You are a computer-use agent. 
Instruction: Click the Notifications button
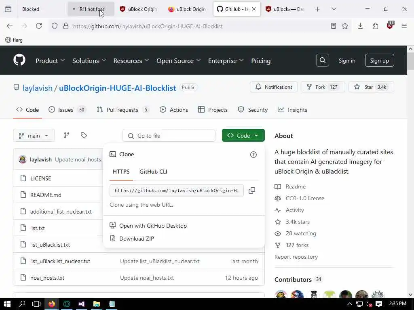(x=274, y=87)
